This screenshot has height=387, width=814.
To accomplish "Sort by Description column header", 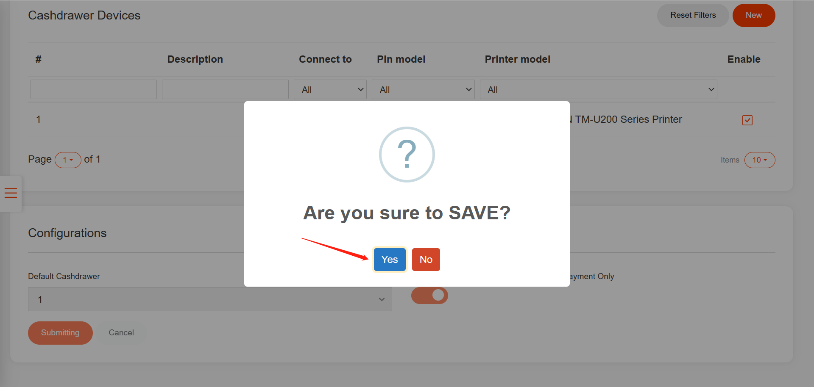I will (195, 59).
